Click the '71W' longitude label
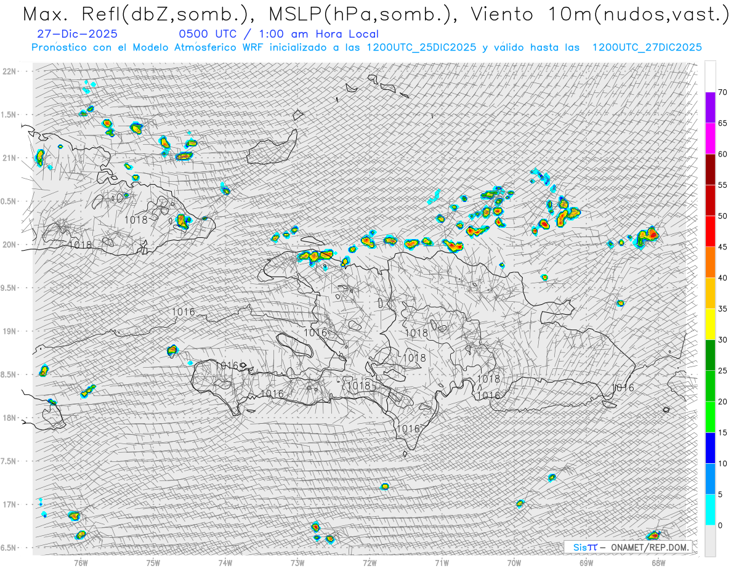This screenshot has width=739, height=571. click(442, 562)
